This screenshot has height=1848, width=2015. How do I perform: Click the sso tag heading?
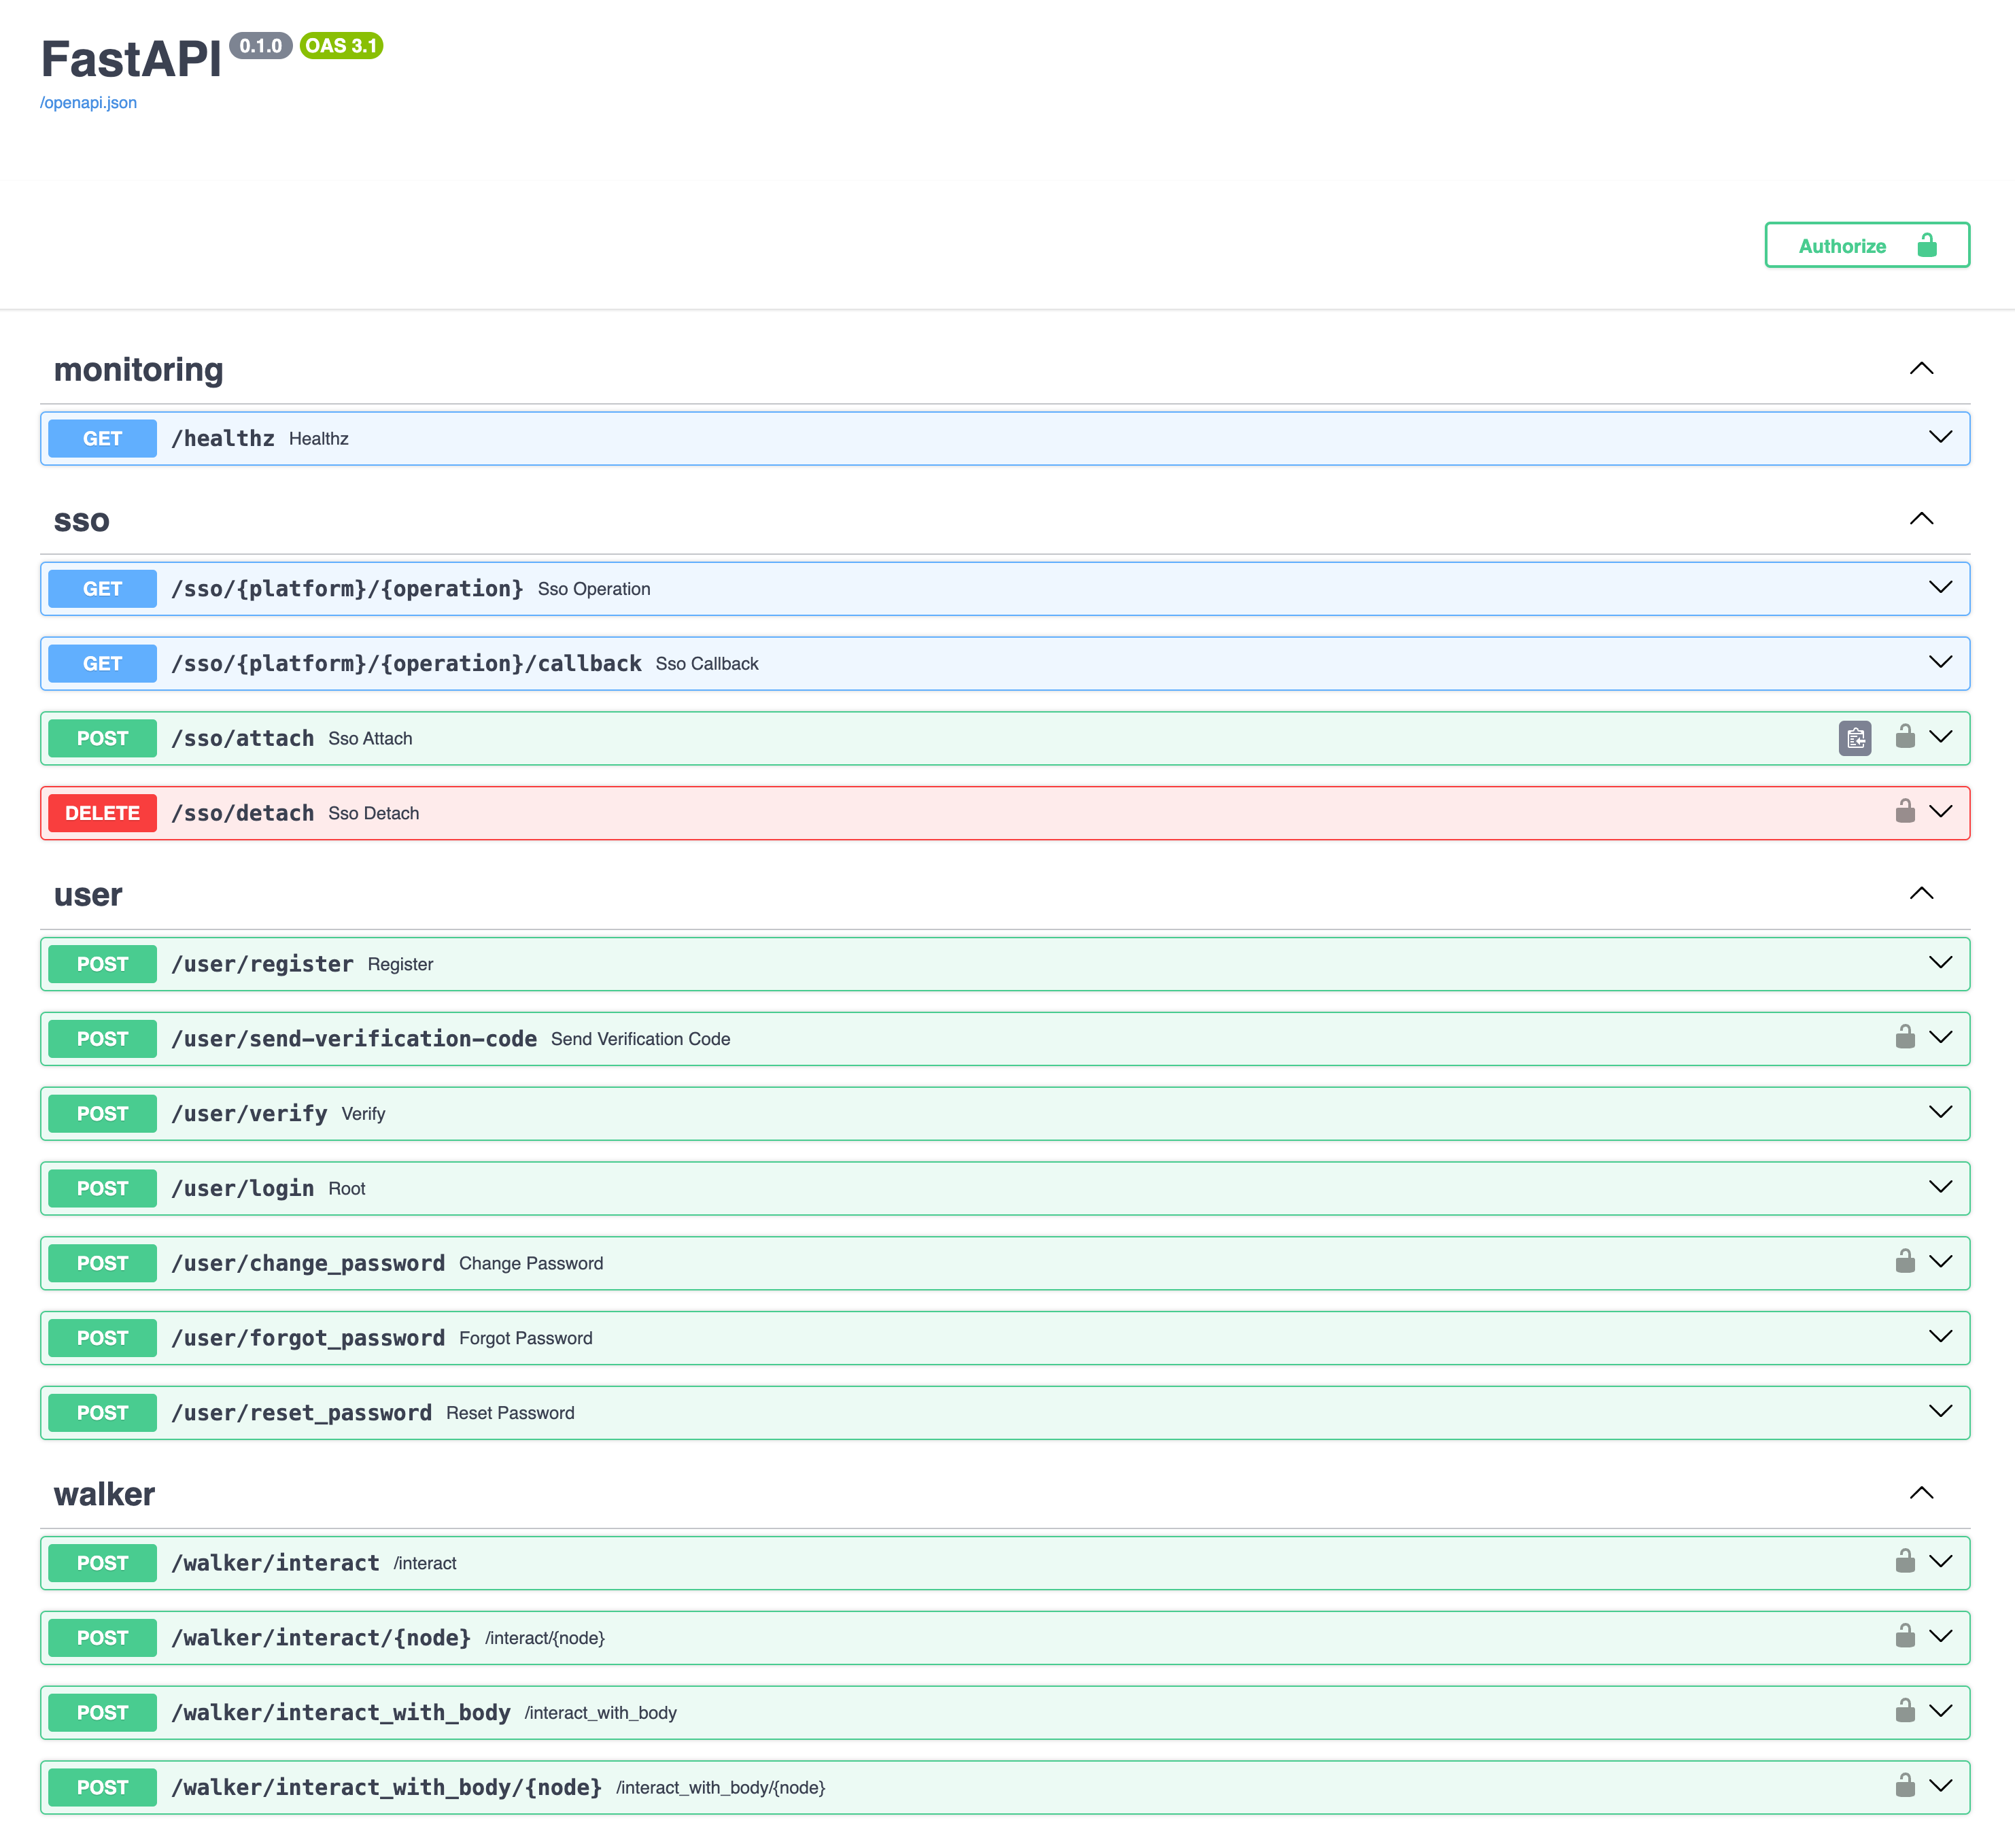(82, 521)
